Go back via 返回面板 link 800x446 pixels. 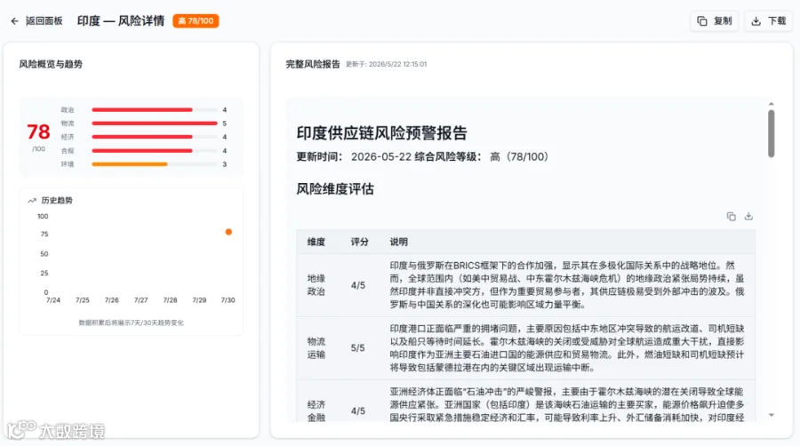(x=44, y=21)
